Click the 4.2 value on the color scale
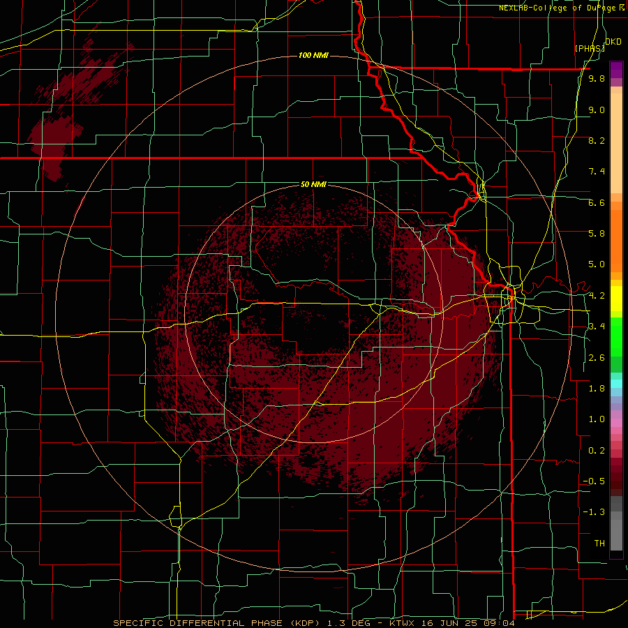Viewport: 628px width, 628px height. coord(597,296)
